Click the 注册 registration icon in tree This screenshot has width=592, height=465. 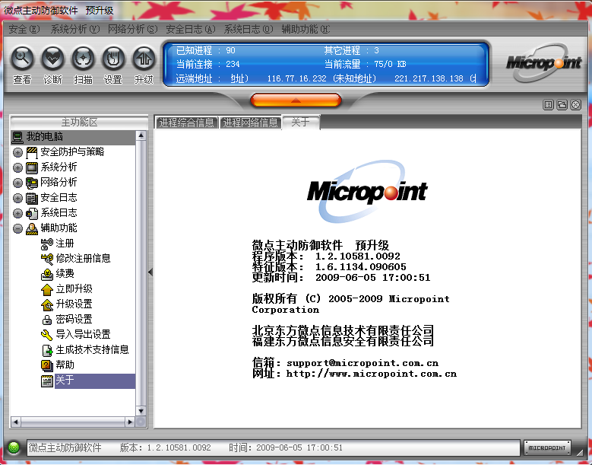point(47,244)
